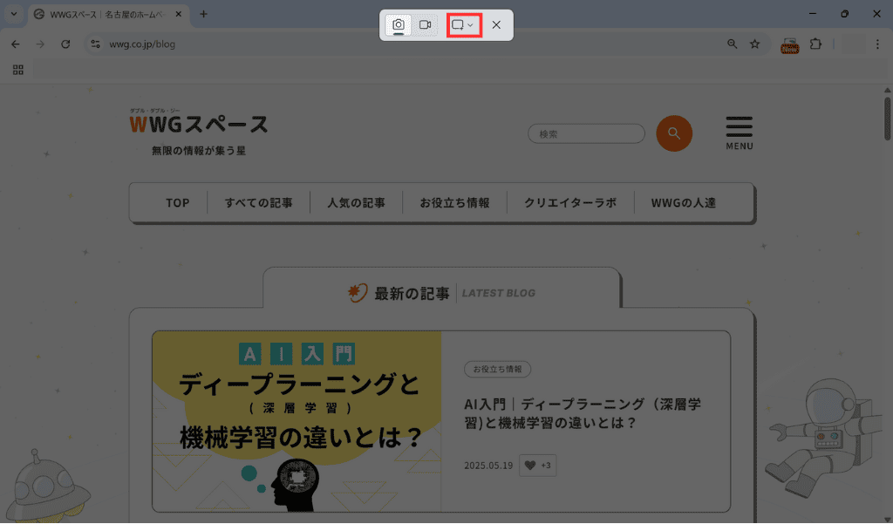
Task: Click the grid icon below the browser toolbar
Action: click(17, 70)
